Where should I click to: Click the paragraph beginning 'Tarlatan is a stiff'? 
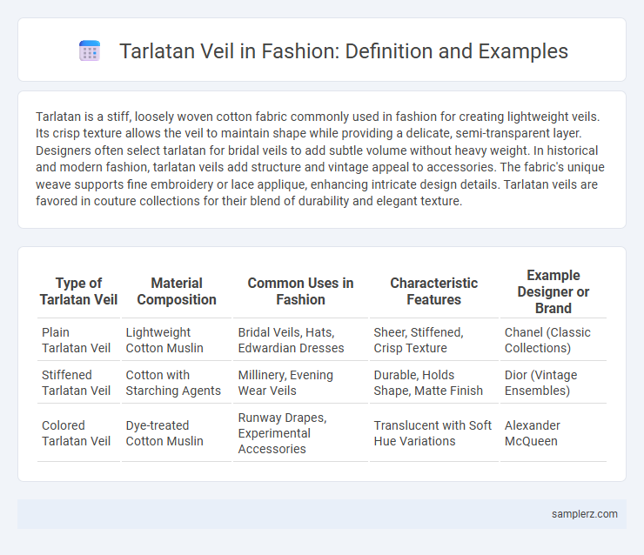click(320, 159)
